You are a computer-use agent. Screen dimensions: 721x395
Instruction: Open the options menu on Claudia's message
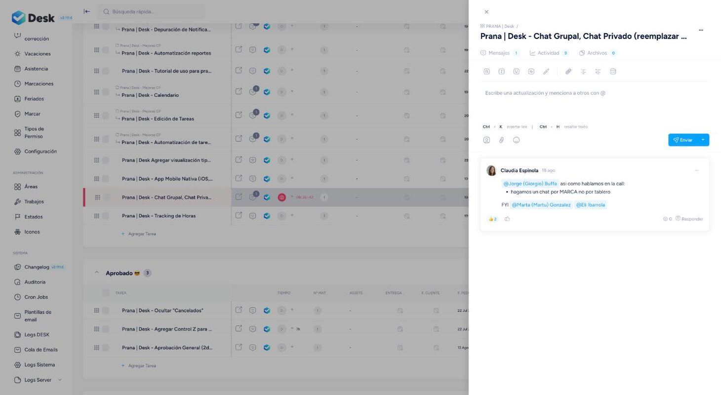coord(697,170)
